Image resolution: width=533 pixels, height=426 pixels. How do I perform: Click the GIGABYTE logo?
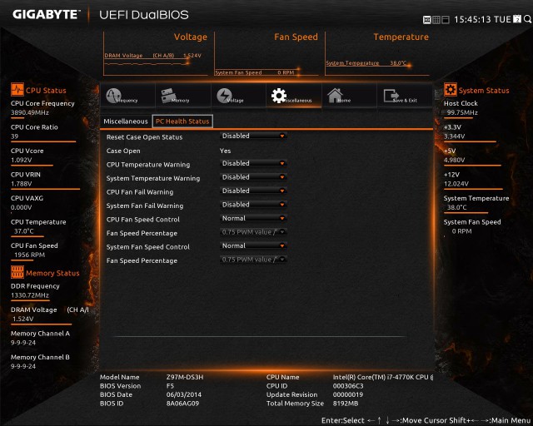pyautogui.click(x=46, y=14)
